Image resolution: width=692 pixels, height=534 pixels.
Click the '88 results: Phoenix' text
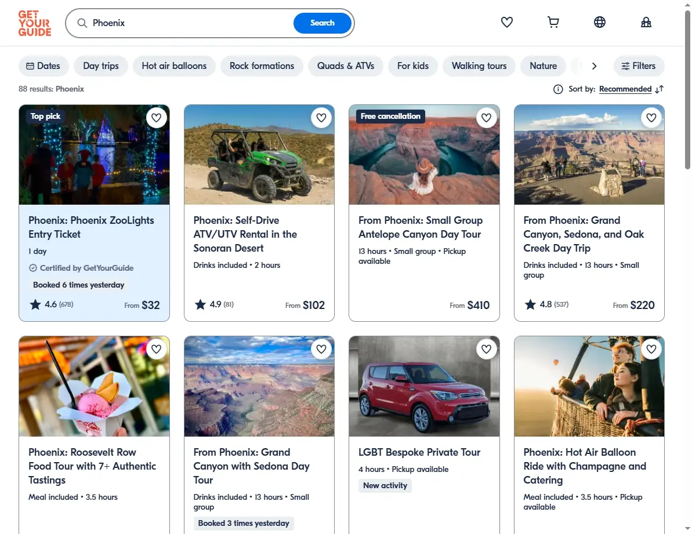tap(51, 89)
